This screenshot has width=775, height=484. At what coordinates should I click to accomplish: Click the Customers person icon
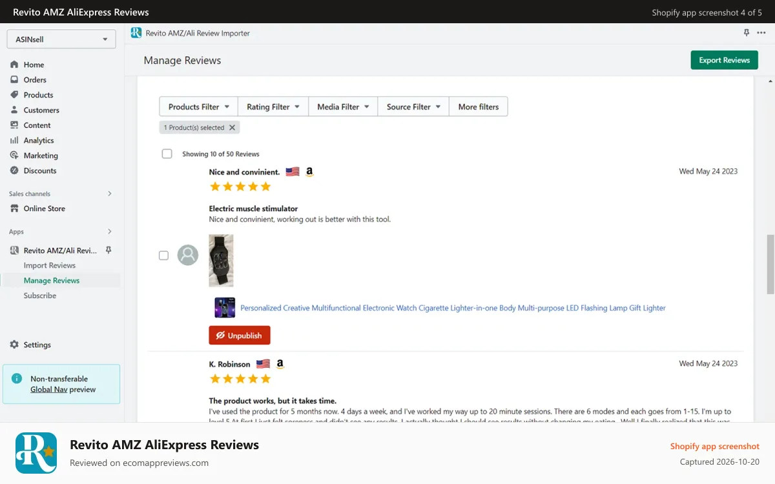coord(14,110)
